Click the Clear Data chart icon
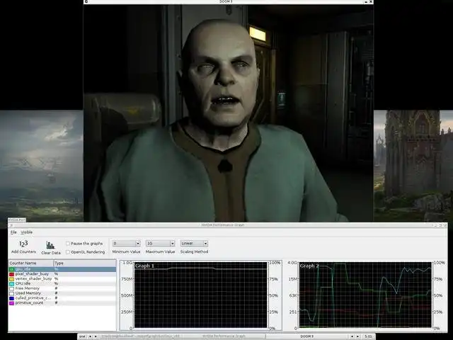The width and height of the screenshot is (453, 340). click(x=50, y=245)
